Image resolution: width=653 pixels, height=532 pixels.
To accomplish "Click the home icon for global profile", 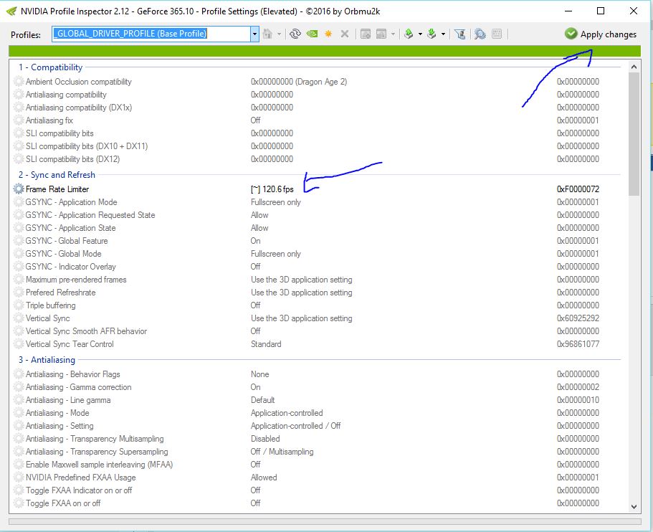I will tap(267, 34).
